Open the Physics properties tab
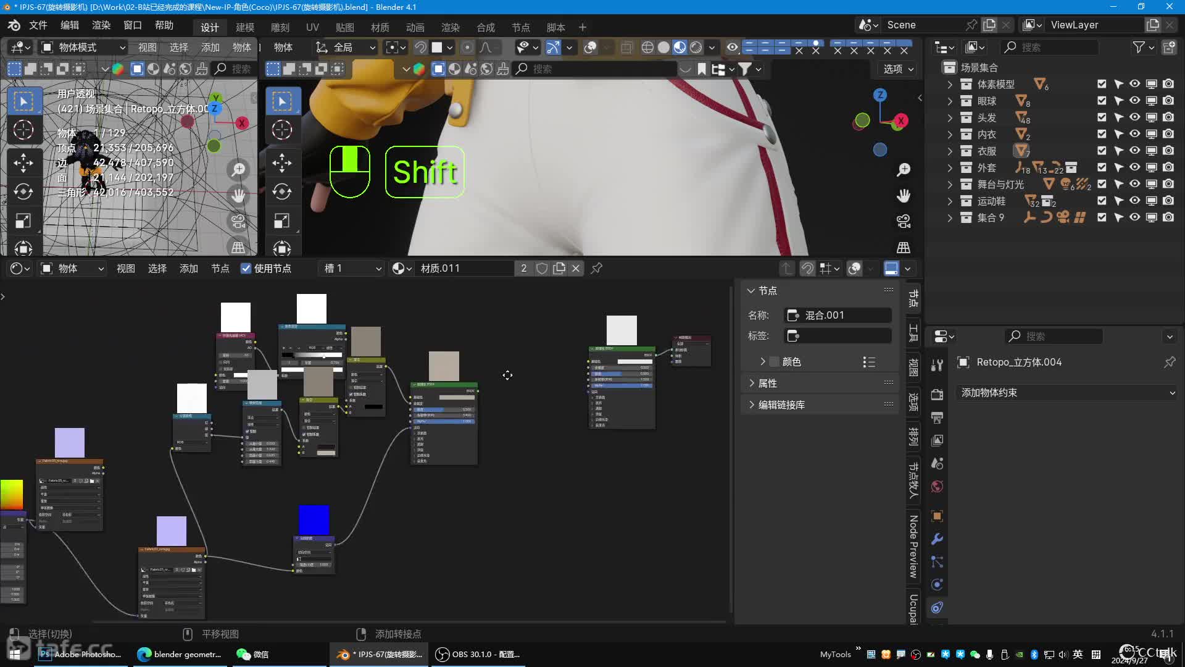The height and width of the screenshot is (667, 1185). point(937,585)
